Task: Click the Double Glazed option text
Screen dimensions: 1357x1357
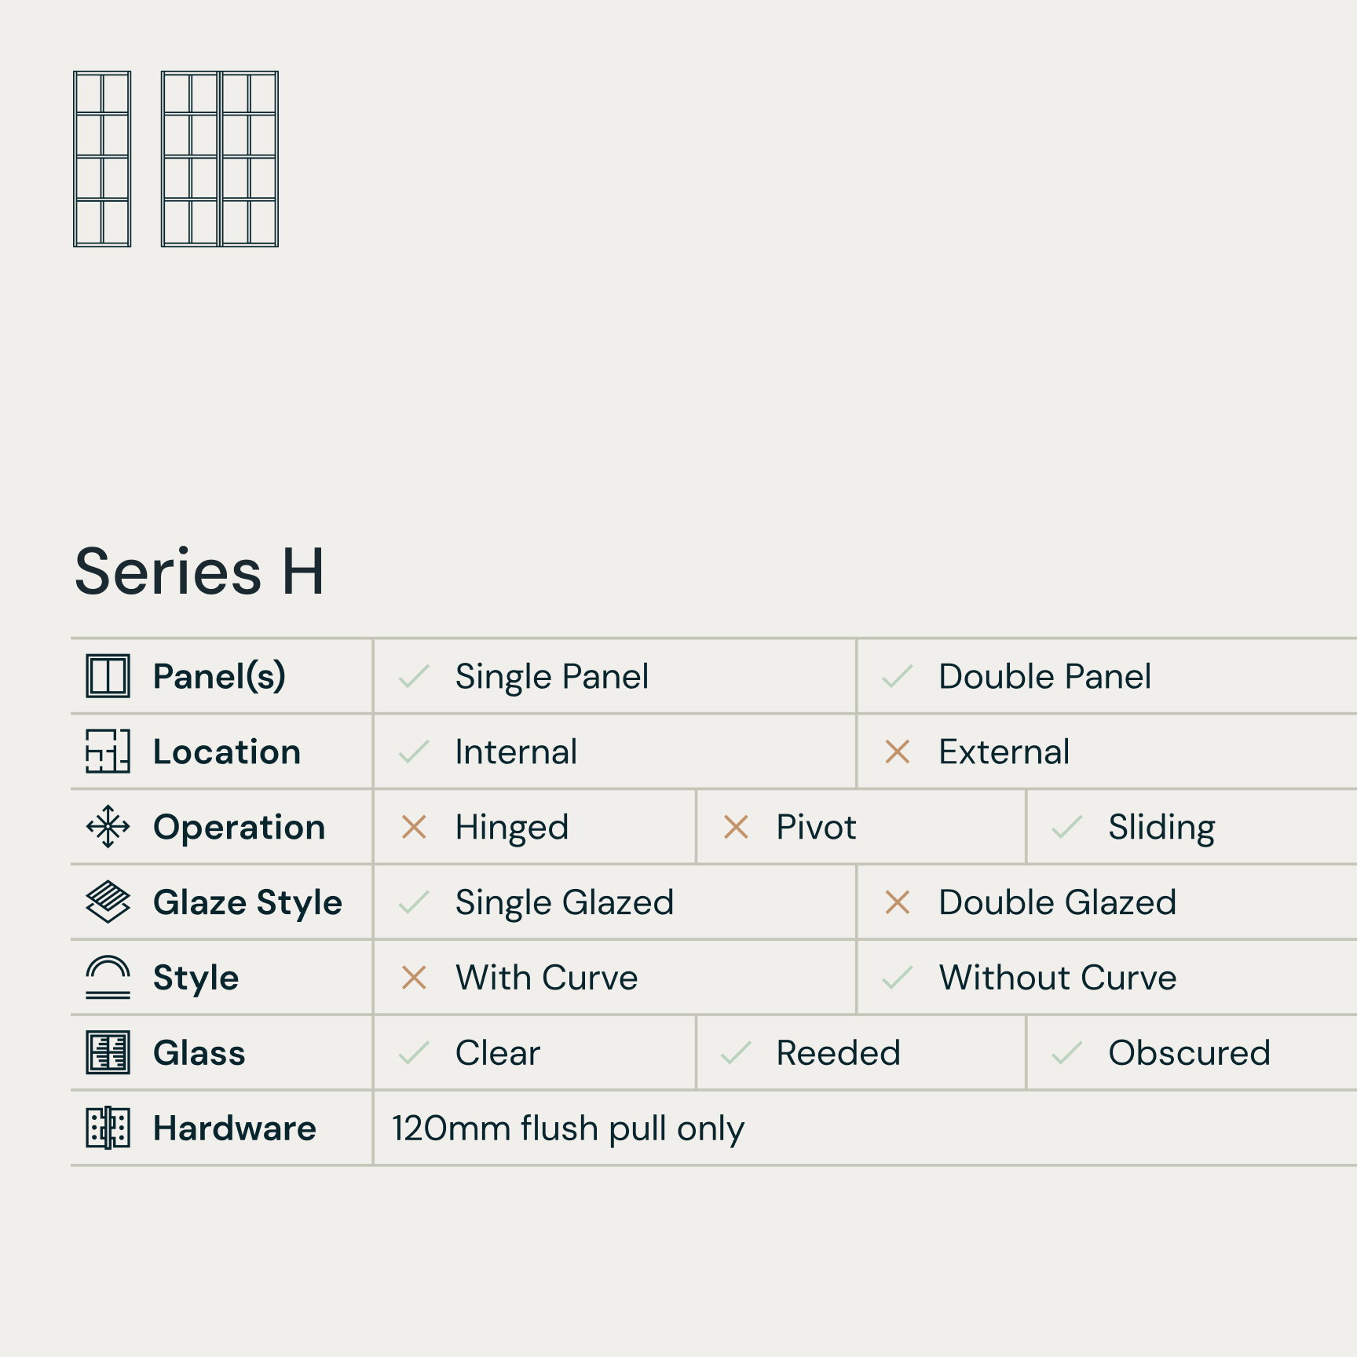Action: [1057, 902]
